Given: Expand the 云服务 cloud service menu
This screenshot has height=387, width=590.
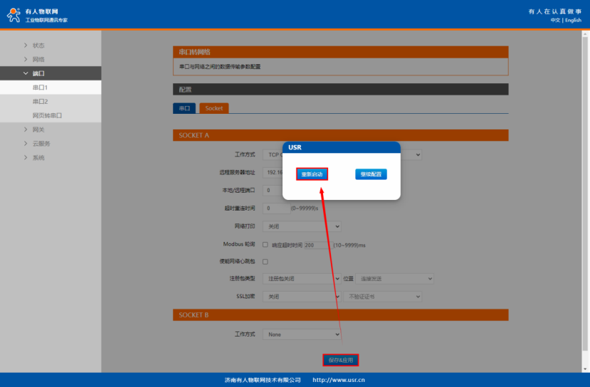Looking at the screenshot, I should (x=41, y=144).
